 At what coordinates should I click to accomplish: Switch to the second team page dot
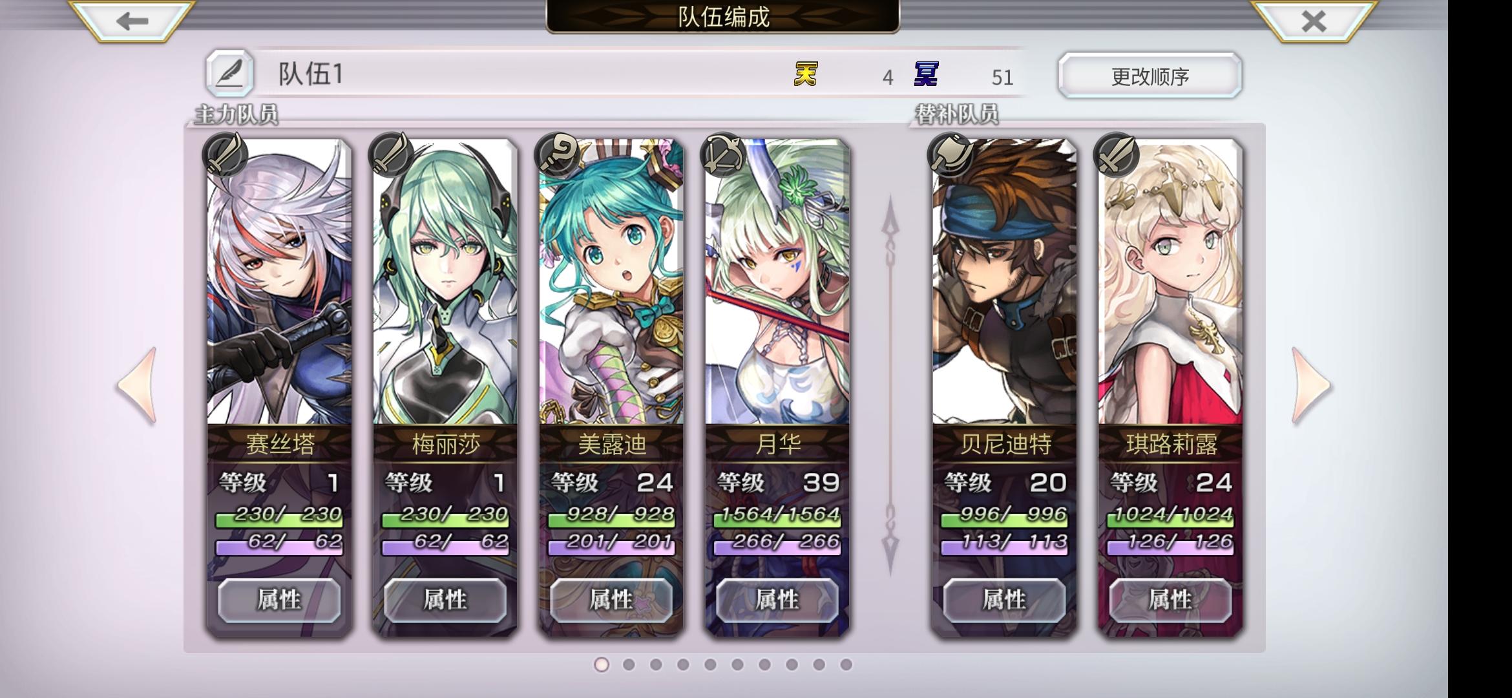point(629,664)
